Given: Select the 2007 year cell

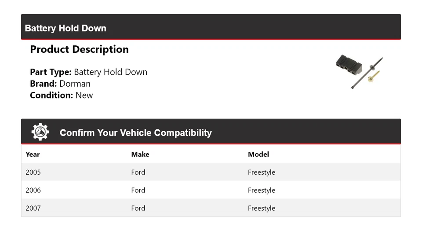Looking at the screenshot, I should (x=33, y=208).
